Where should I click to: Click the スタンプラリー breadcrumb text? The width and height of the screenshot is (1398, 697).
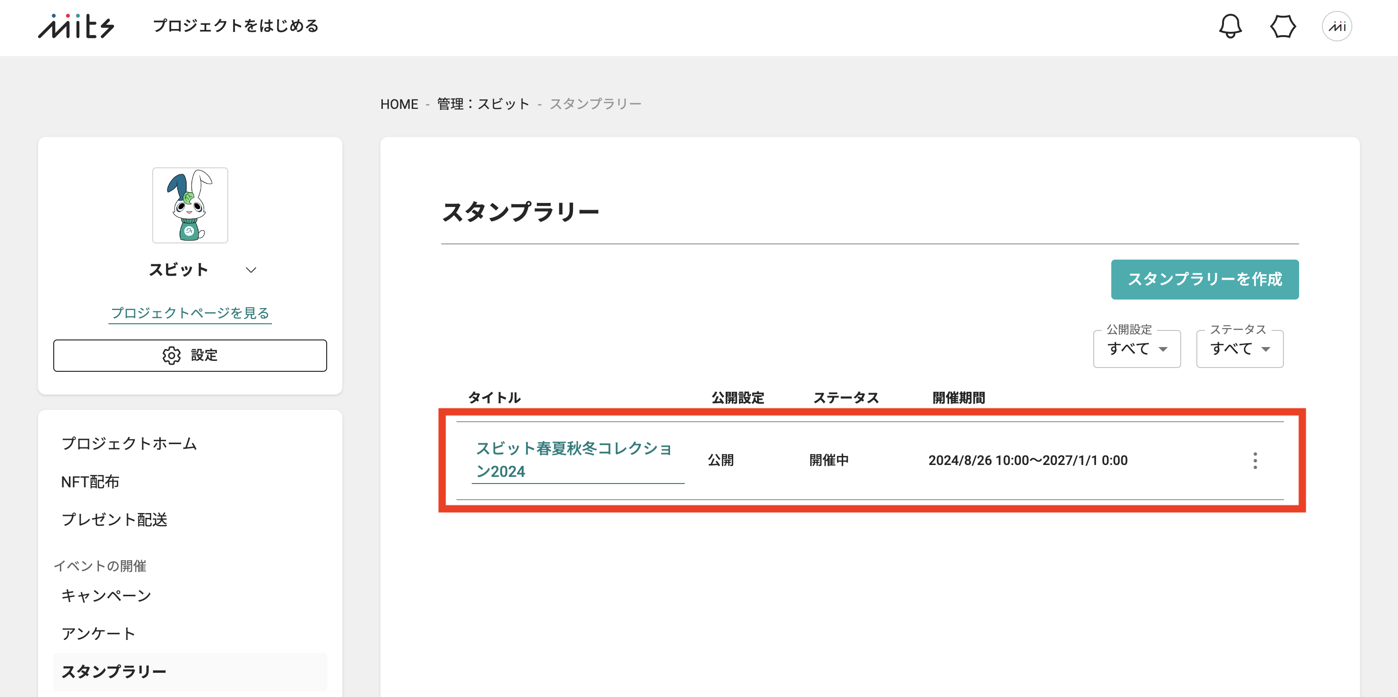pos(595,104)
